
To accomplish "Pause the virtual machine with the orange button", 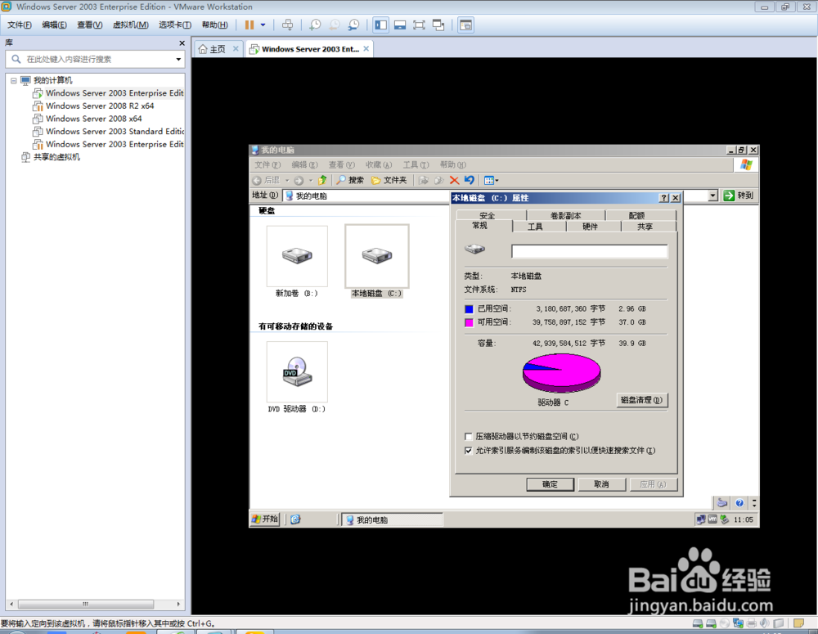I will tap(249, 25).
